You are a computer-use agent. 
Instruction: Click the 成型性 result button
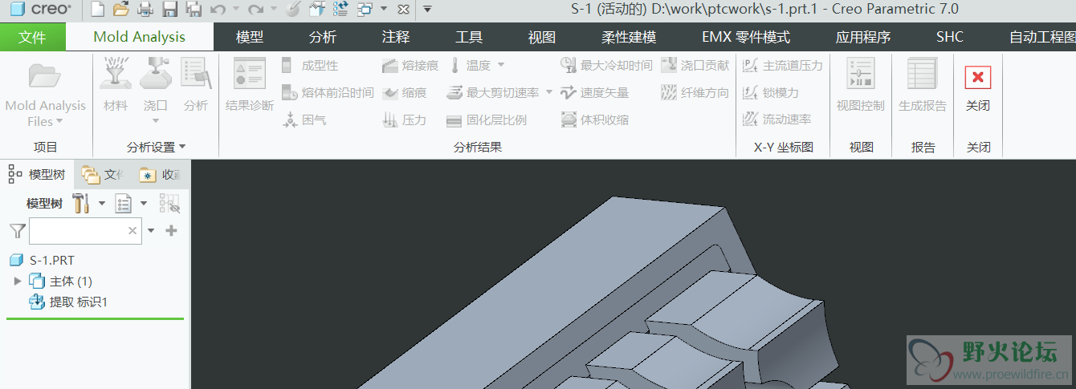pyautogui.click(x=311, y=65)
